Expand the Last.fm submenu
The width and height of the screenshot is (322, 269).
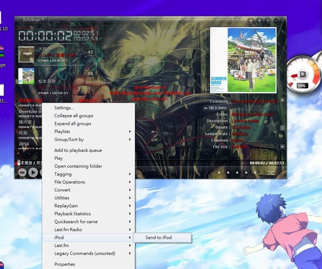point(89,246)
